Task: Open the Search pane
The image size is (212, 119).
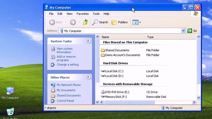Action: (x=100, y=22)
